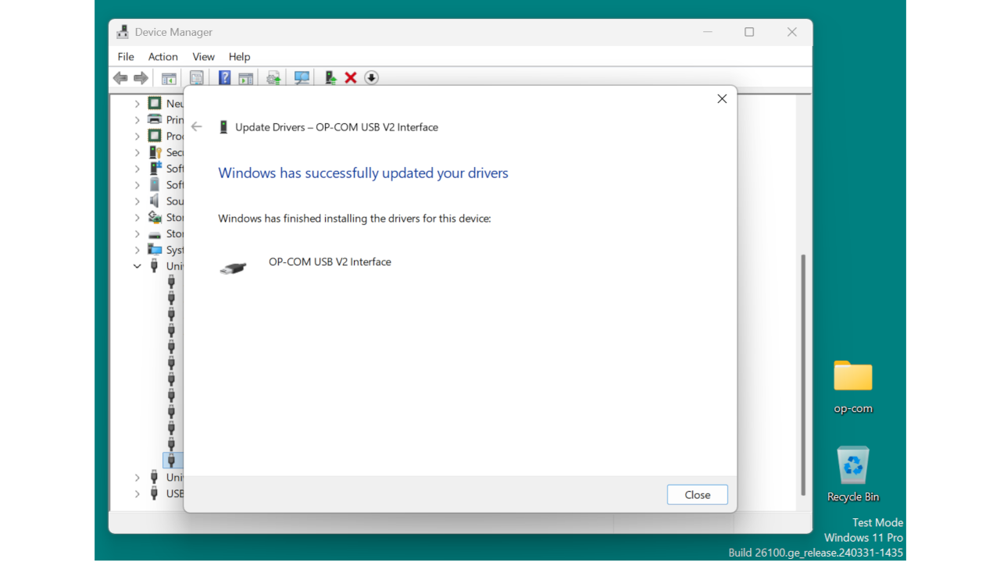Select the highlighted USB device in the tree
The height and width of the screenshot is (562, 1000).
pos(172,460)
